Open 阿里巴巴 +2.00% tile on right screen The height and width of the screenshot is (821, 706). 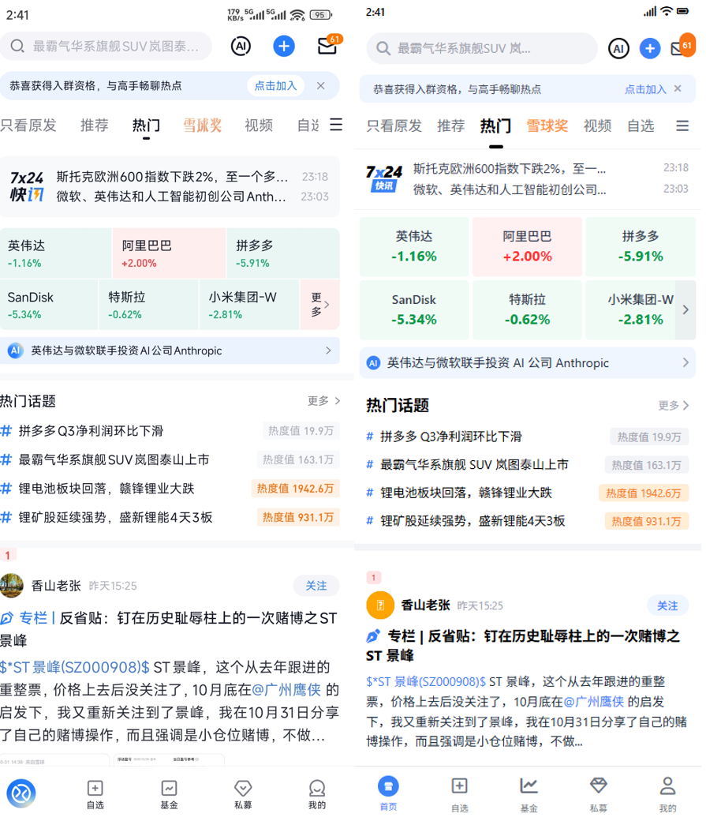527,246
